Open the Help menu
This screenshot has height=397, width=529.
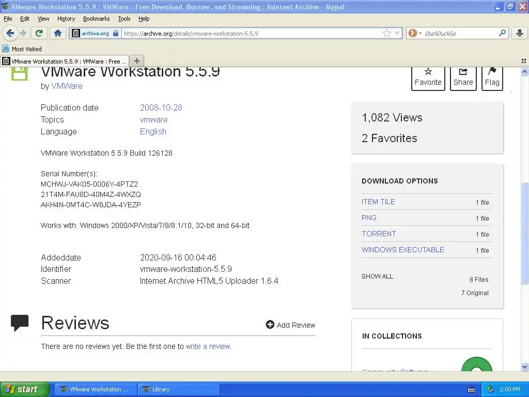click(144, 19)
